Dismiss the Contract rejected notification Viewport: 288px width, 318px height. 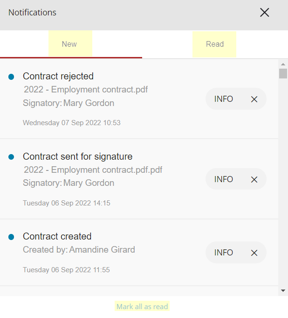point(254,99)
